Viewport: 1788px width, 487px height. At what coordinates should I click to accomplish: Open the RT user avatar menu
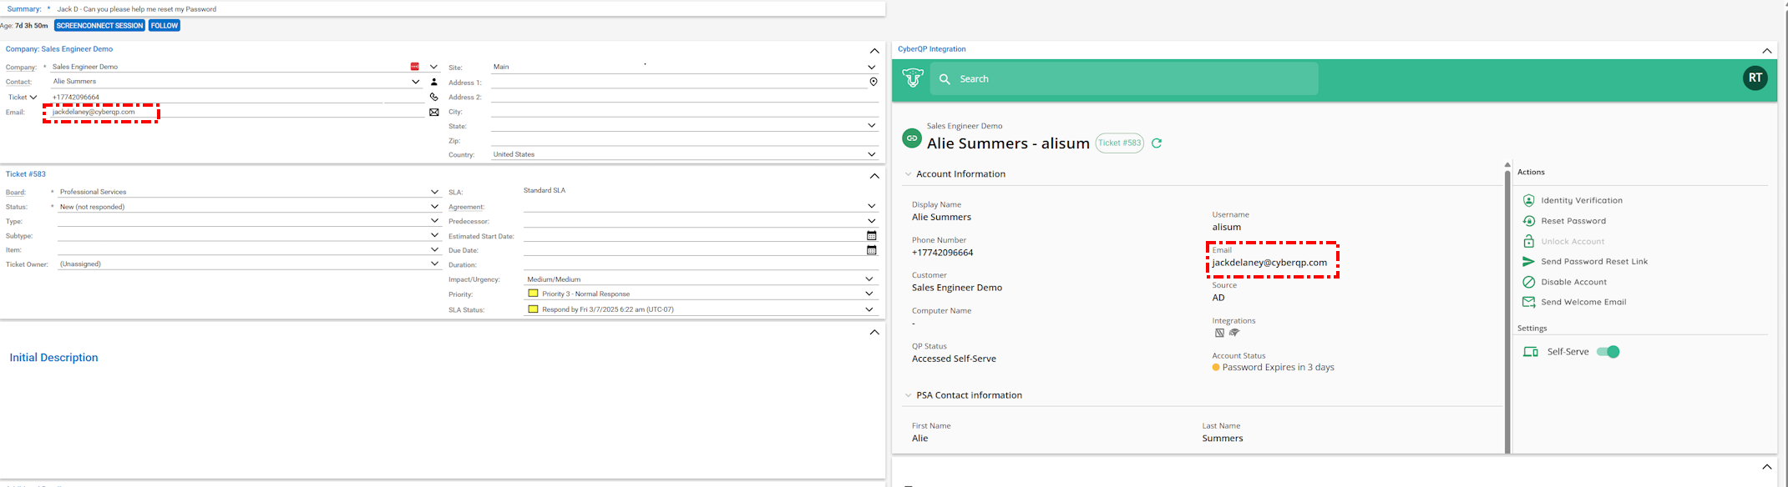click(x=1755, y=78)
